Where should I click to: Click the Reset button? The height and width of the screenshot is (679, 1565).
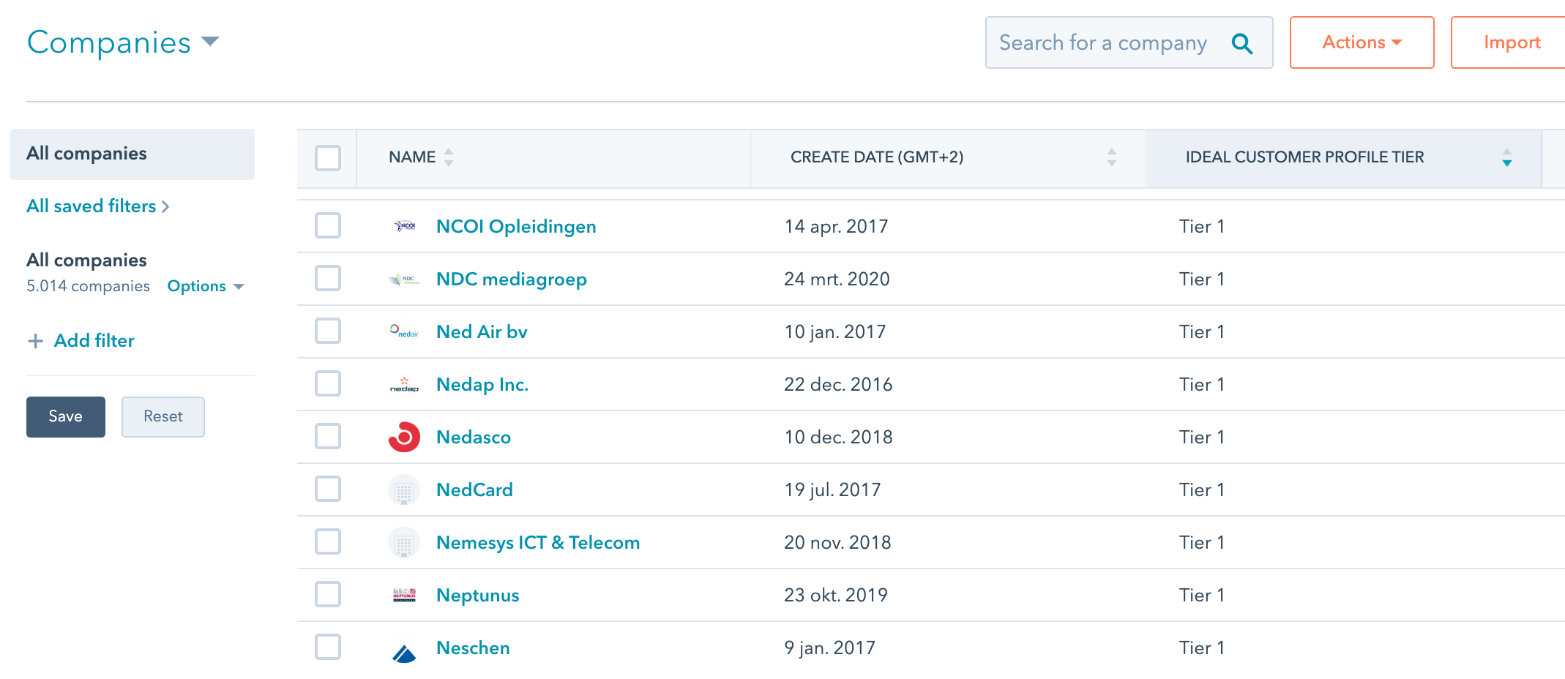pyautogui.click(x=163, y=417)
